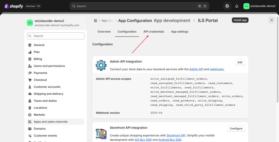Open the iOS Buy SDK link
This screenshot has height=142, width=279.
pos(143,140)
